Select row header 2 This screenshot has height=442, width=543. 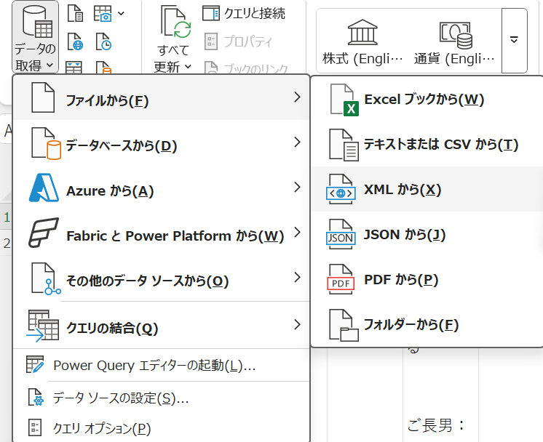[x=7, y=243]
